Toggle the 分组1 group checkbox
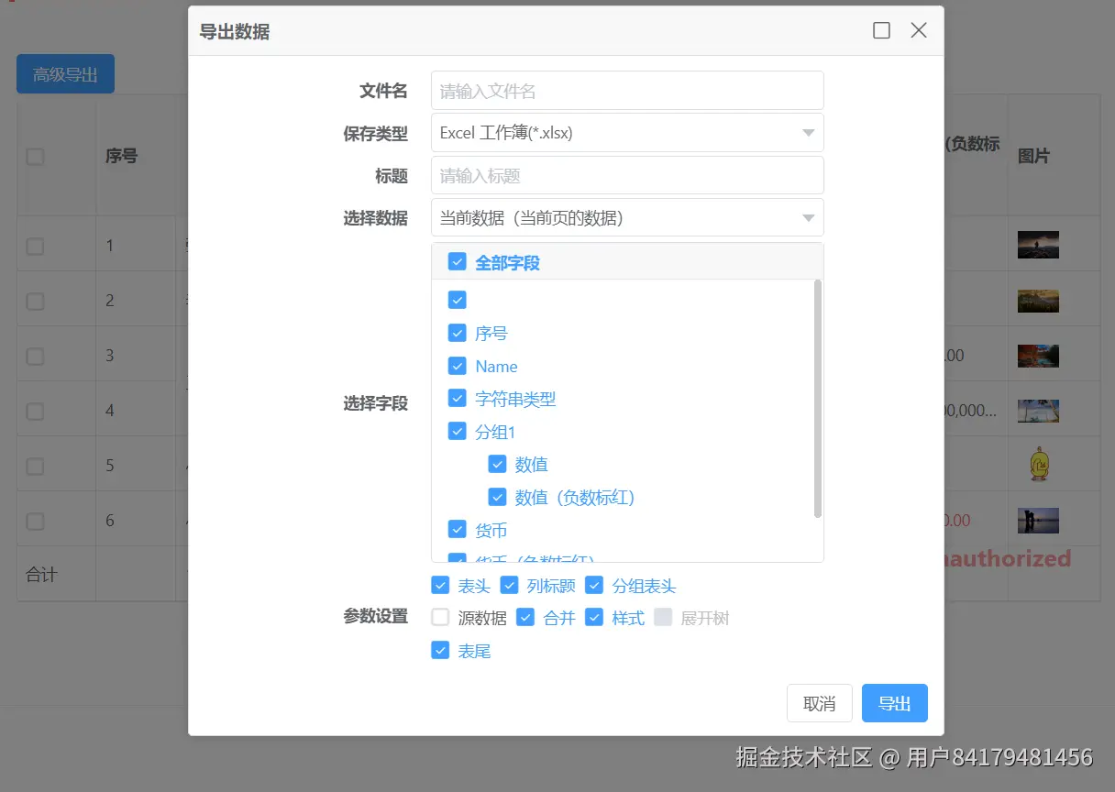 (x=457, y=431)
